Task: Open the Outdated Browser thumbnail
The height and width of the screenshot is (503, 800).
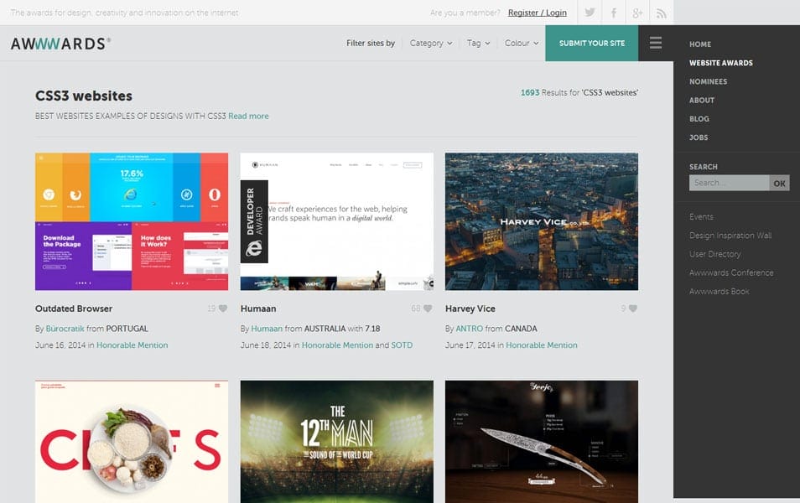Action: pyautogui.click(x=132, y=221)
